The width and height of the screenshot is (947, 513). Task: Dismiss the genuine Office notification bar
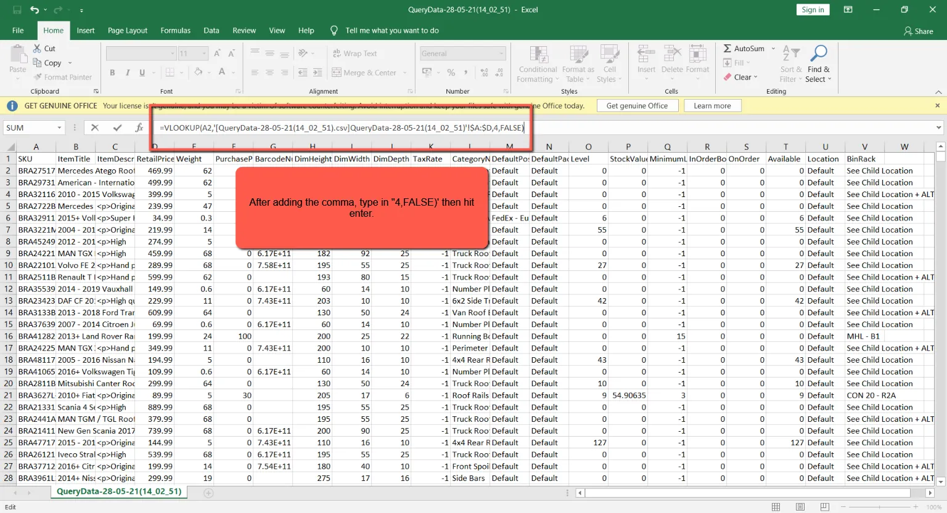click(x=937, y=105)
